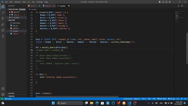Image resolution: width=188 pixels, height=106 pixels.
Task: Toggle the bottom Panel visibility
Action: point(163,2)
